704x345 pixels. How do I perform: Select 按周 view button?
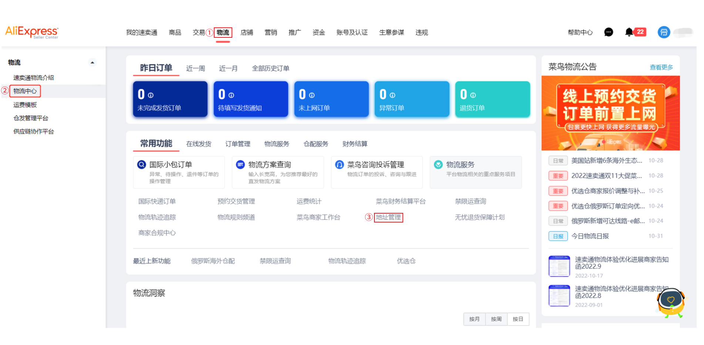pyautogui.click(x=496, y=319)
